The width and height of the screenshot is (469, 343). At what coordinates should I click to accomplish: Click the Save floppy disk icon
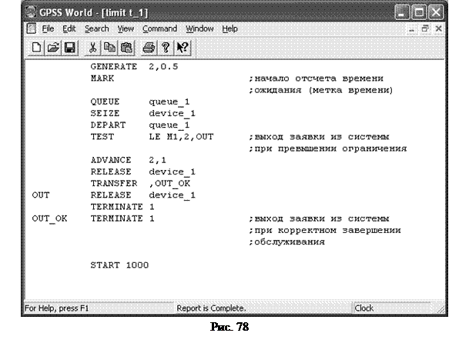[x=69, y=48]
